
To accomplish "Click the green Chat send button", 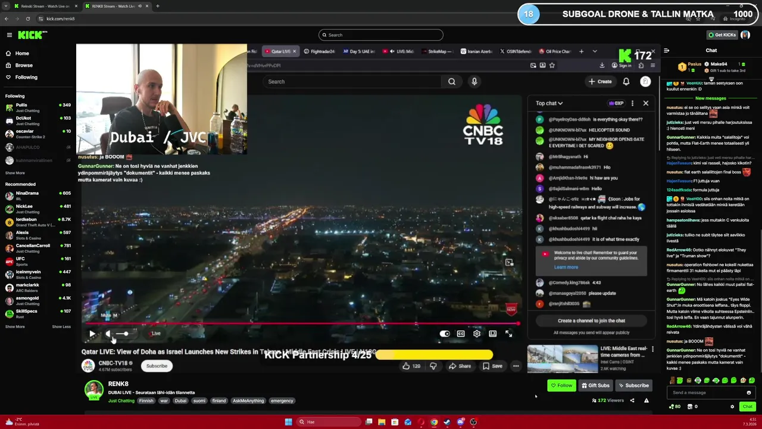I will click(748, 406).
